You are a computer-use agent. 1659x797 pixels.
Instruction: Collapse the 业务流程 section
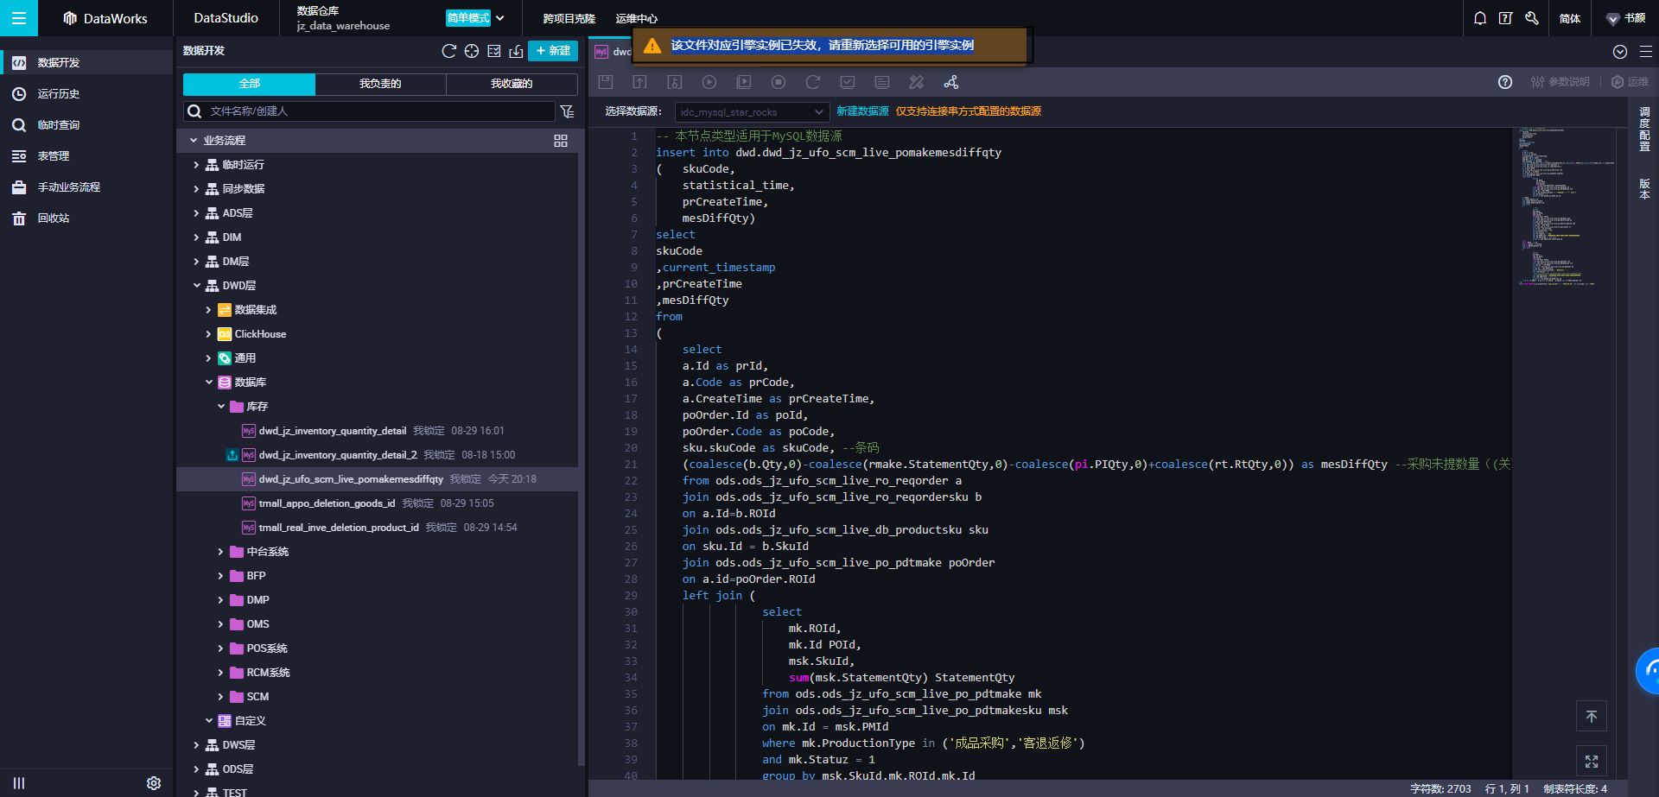coord(194,141)
